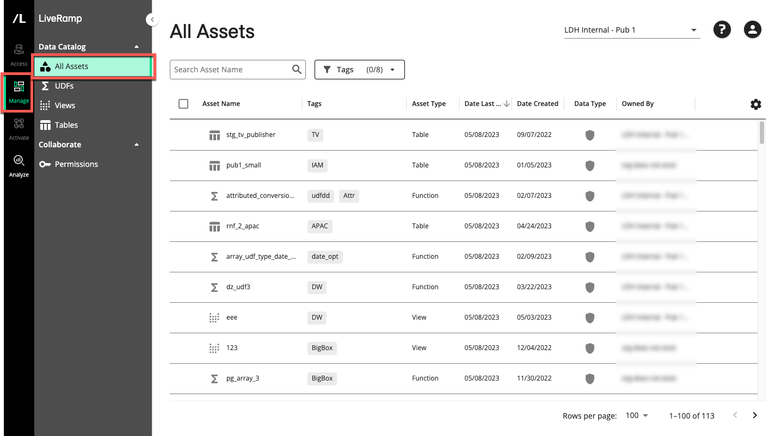Click the LiveRamp logo icon

click(x=19, y=18)
